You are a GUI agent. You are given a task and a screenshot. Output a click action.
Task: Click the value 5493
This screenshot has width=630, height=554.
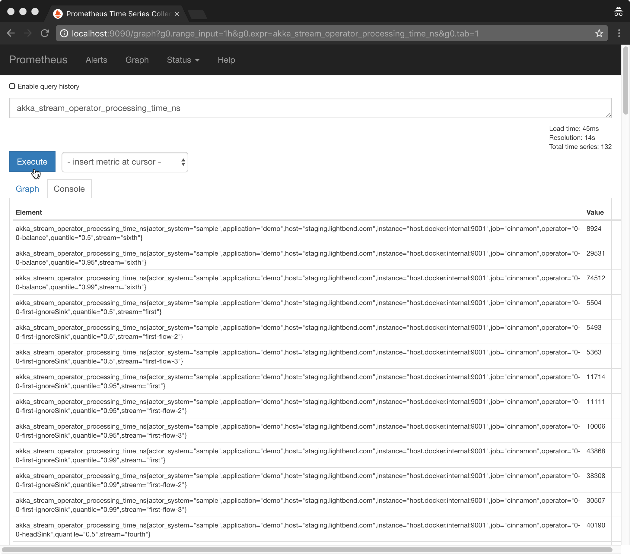(593, 327)
